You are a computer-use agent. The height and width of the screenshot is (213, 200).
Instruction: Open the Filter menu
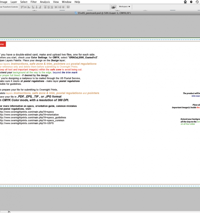34,2
